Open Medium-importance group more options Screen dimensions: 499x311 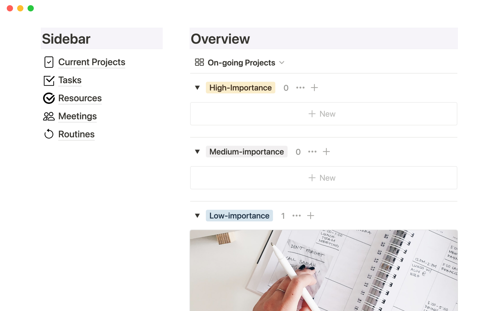click(x=312, y=152)
